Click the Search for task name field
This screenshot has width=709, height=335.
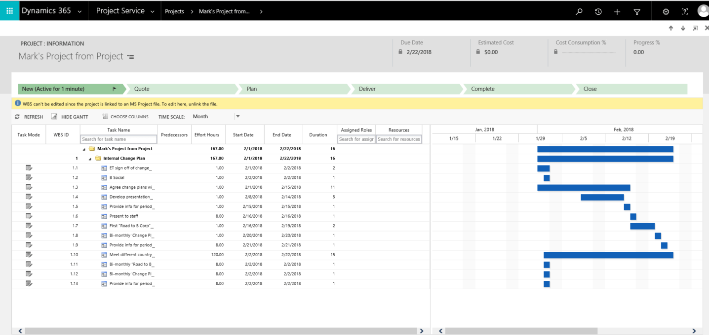pyautogui.click(x=118, y=139)
